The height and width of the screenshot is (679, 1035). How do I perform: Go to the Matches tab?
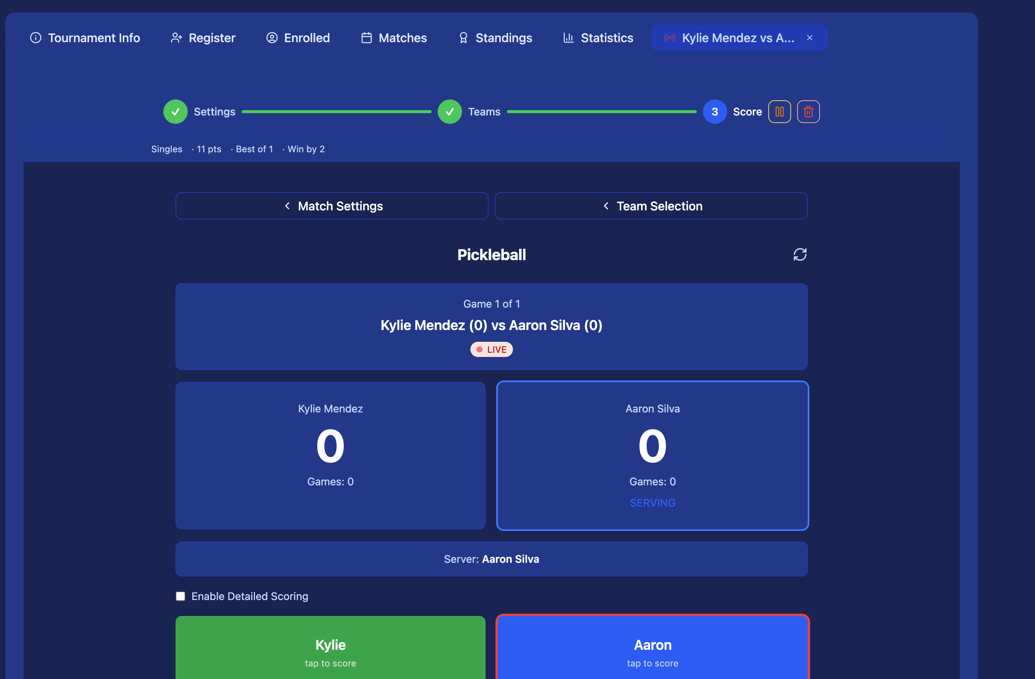tap(394, 38)
